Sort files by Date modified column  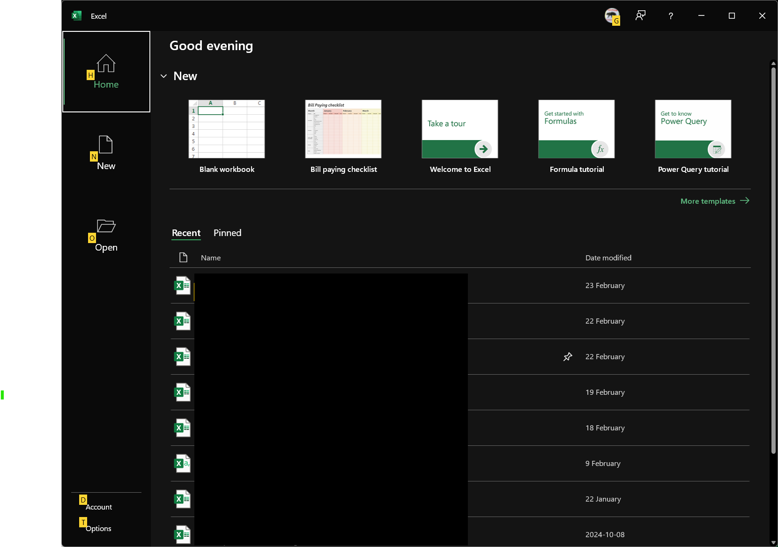click(608, 258)
